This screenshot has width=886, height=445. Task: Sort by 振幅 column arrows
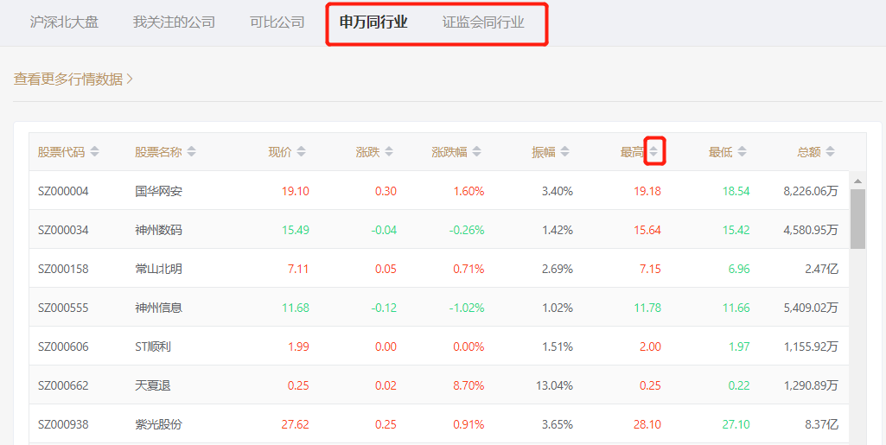[x=564, y=151]
